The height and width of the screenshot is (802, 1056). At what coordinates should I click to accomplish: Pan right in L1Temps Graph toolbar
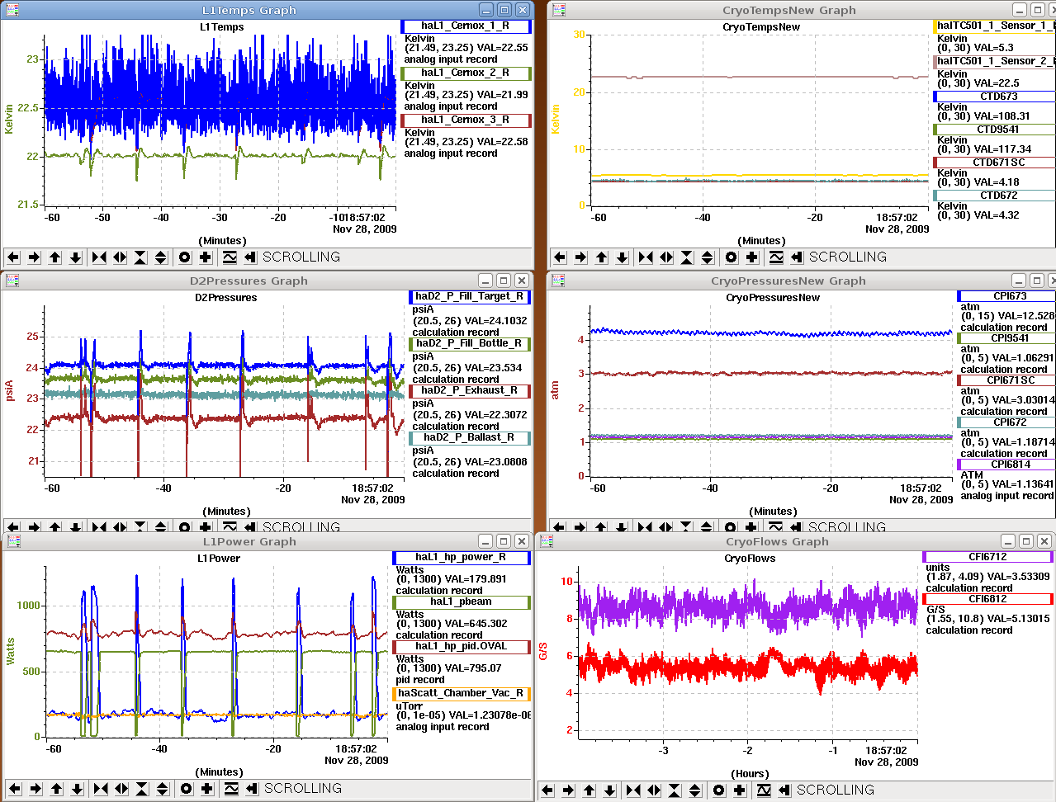pos(34,257)
